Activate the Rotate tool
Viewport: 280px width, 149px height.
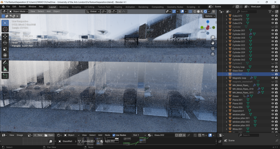(x=5, y=42)
